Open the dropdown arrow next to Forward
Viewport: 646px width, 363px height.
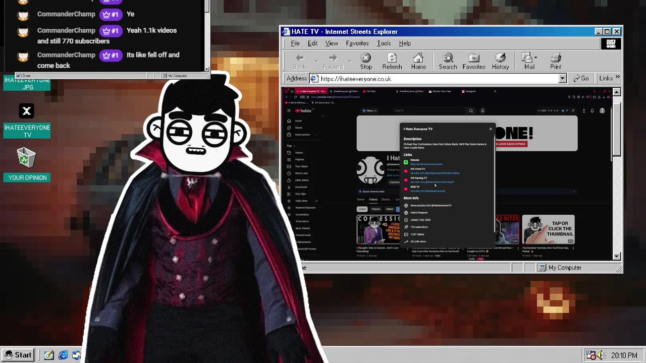coord(349,62)
